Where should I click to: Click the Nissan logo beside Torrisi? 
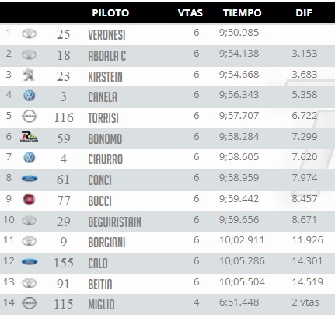tap(30, 116)
